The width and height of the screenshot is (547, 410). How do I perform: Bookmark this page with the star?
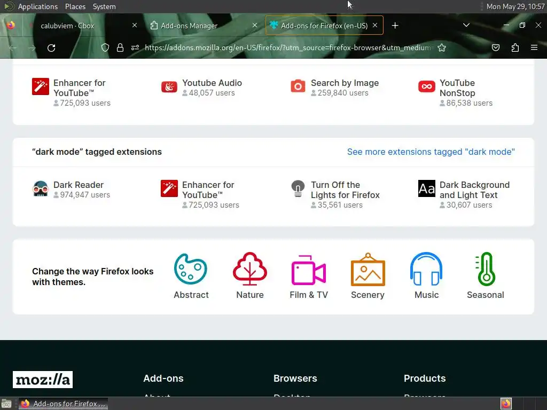tap(442, 48)
